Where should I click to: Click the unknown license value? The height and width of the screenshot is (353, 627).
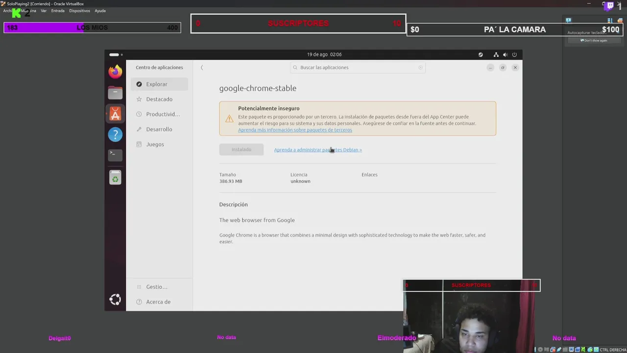point(300,181)
